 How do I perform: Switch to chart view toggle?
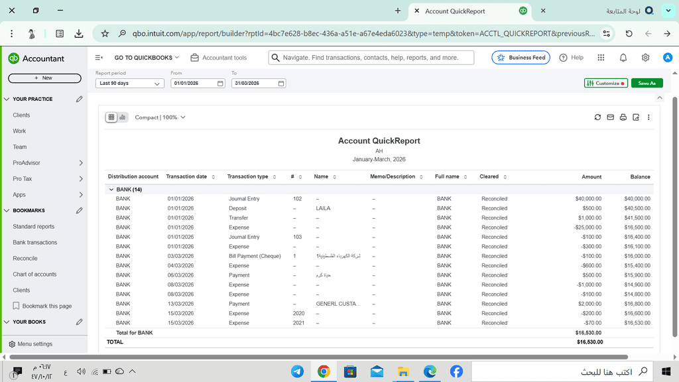click(122, 117)
